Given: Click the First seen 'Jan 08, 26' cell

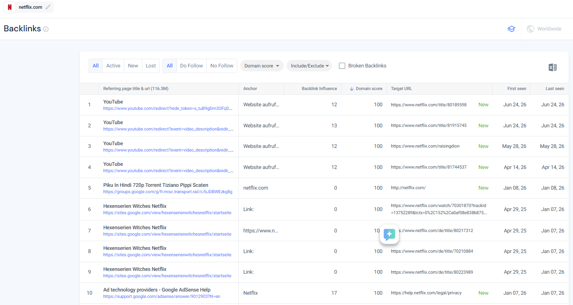Looking at the screenshot, I should click(515, 188).
